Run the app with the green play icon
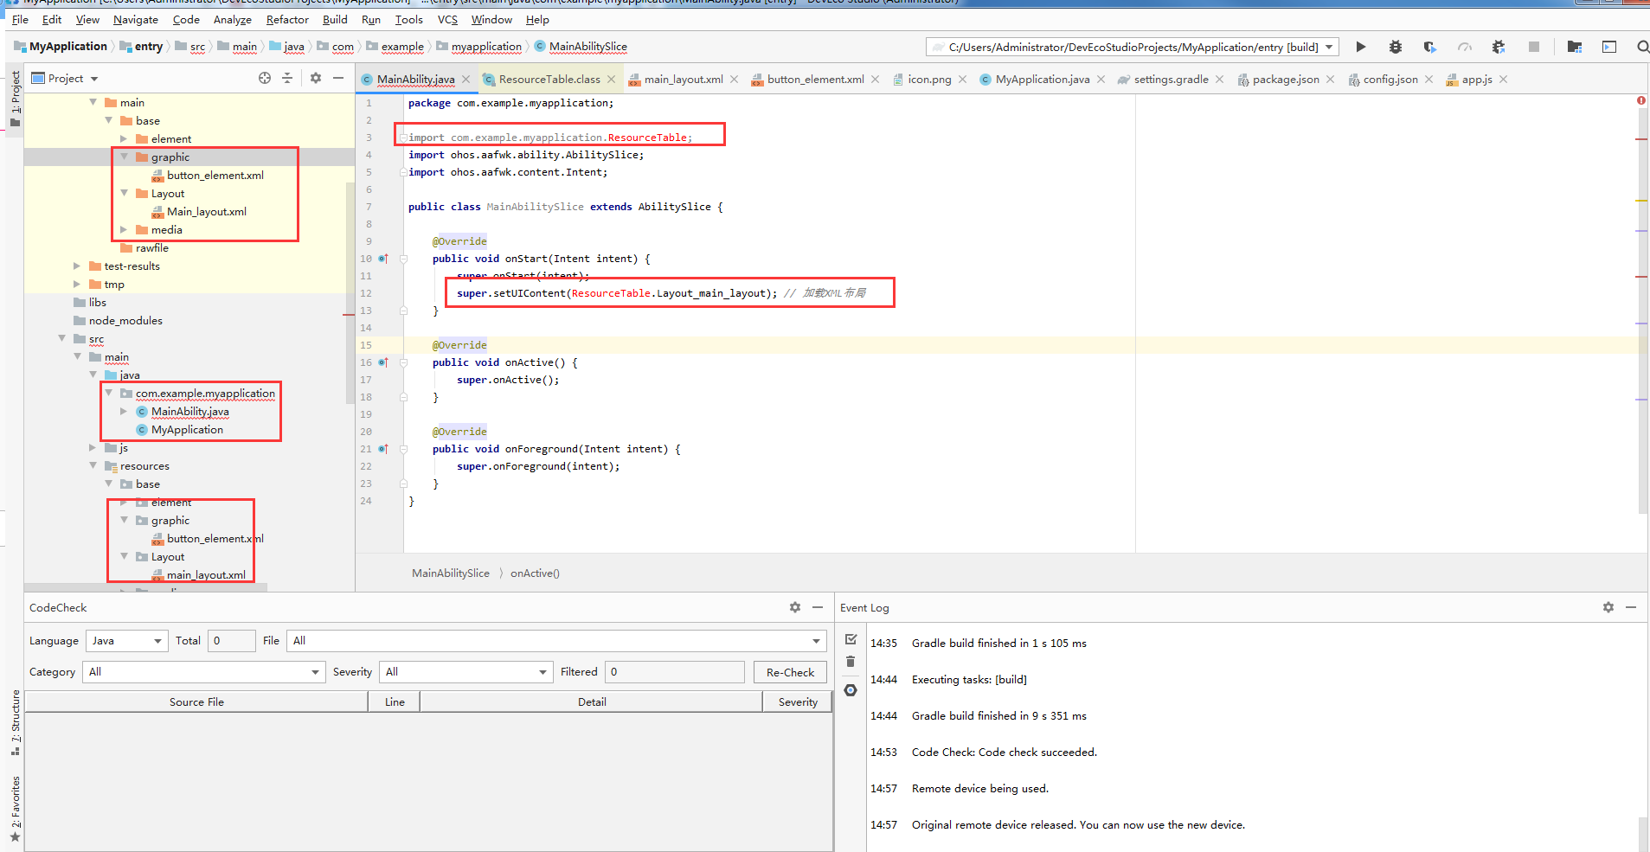Image resolution: width=1650 pixels, height=852 pixels. [1361, 47]
